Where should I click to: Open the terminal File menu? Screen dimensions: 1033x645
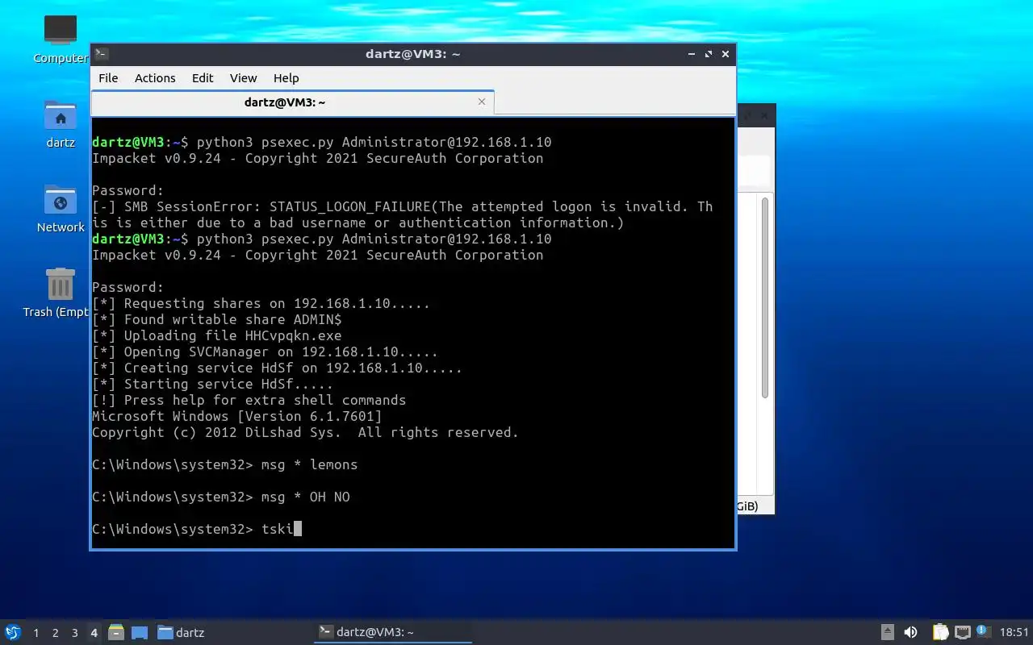click(x=108, y=78)
